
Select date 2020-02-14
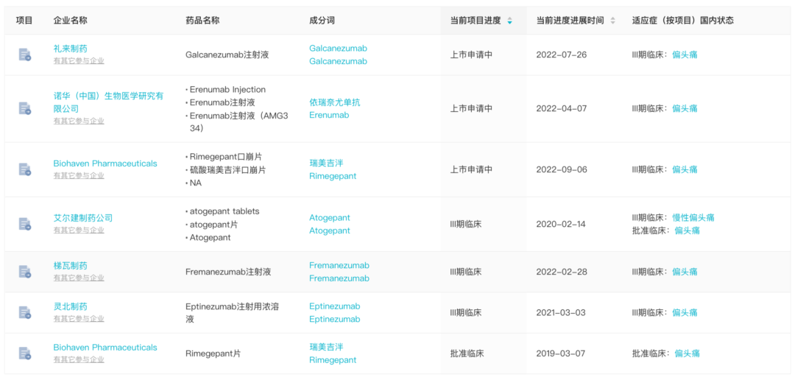click(561, 224)
